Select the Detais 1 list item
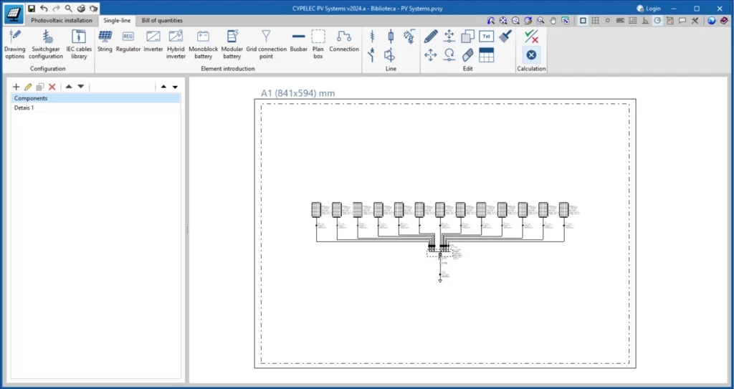This screenshot has height=389, width=734. coord(24,107)
